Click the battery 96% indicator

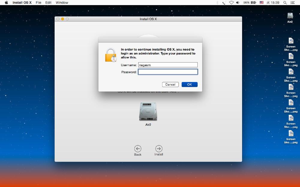click(x=250, y=2)
